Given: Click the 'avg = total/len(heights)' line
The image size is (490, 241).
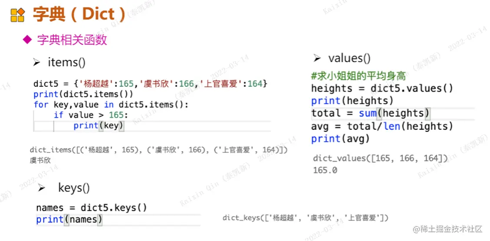Looking at the screenshot, I should tap(382, 126).
